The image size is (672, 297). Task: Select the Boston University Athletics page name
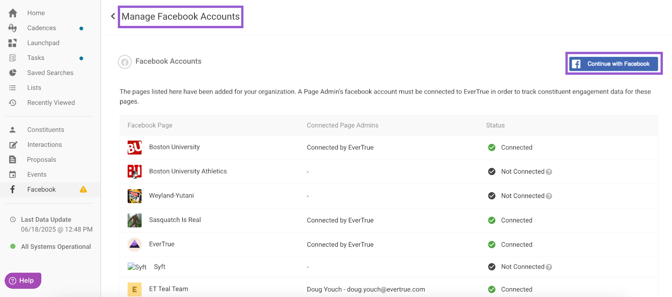point(188,172)
